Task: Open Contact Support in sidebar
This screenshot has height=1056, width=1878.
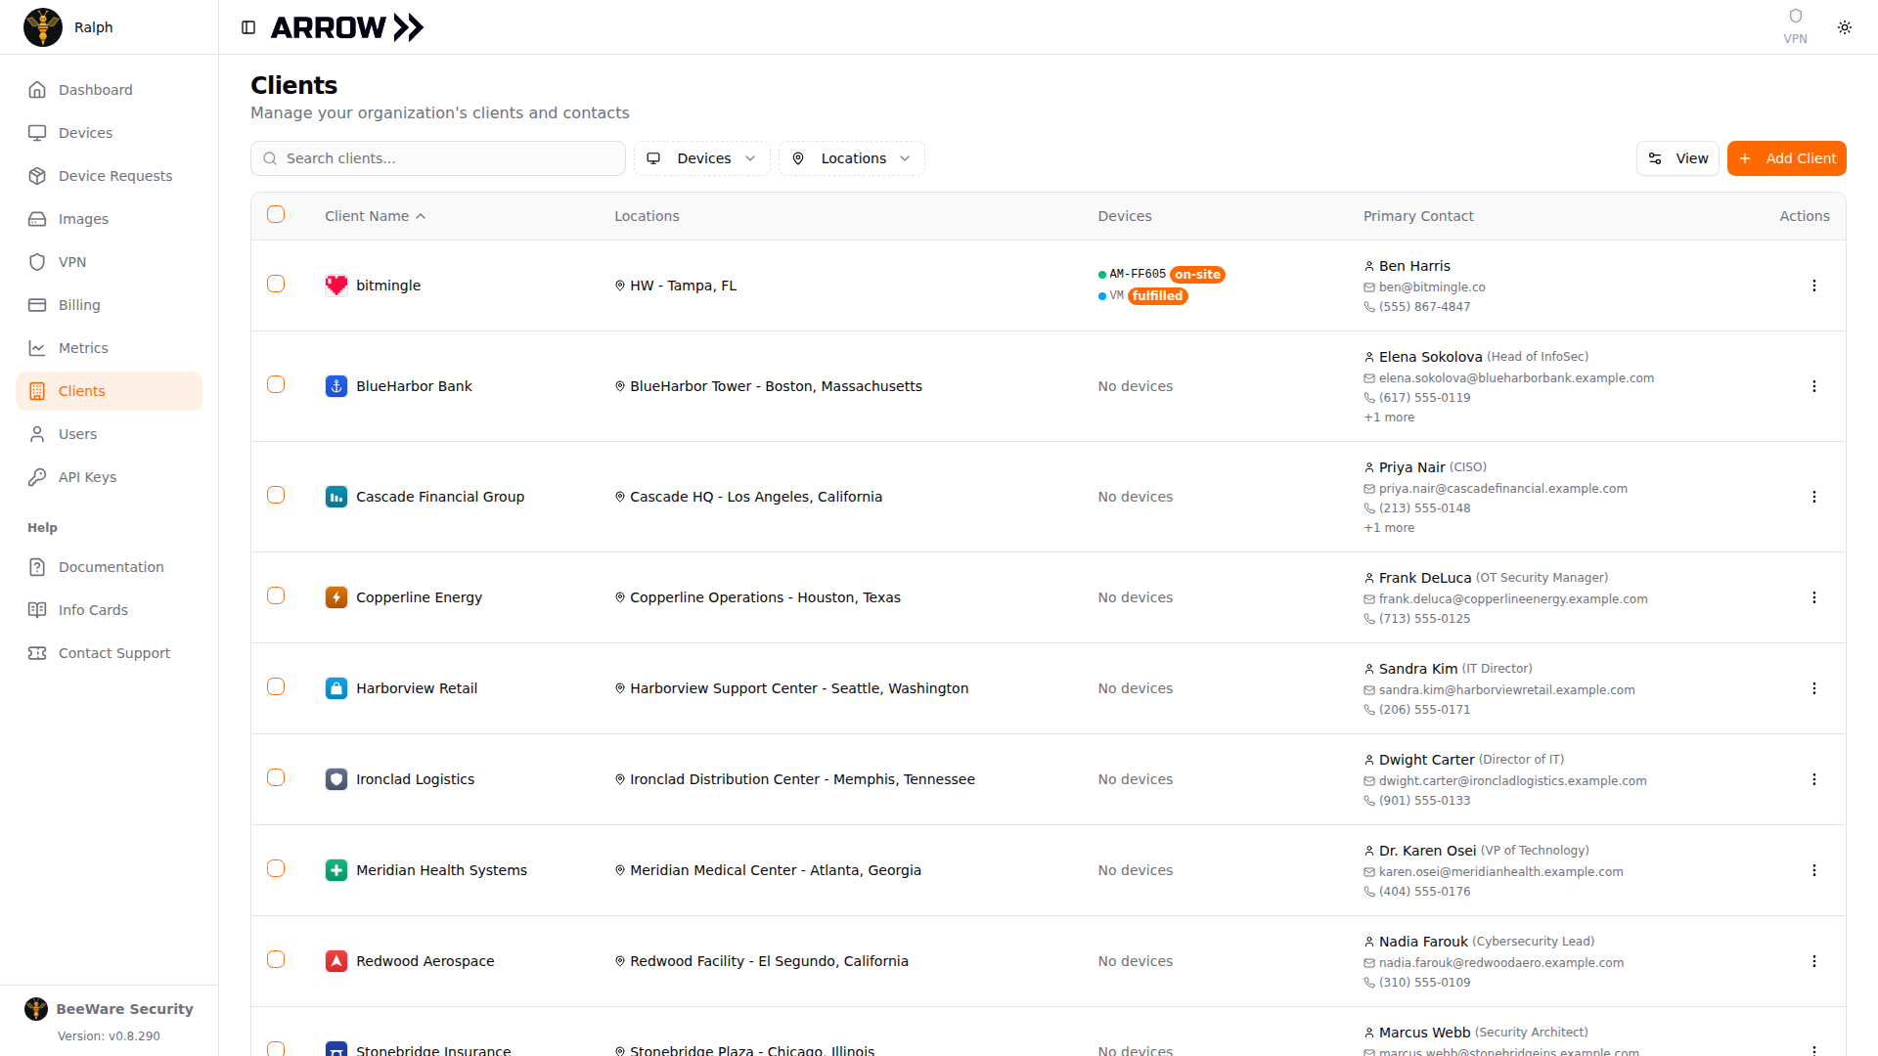Action: coord(110,653)
